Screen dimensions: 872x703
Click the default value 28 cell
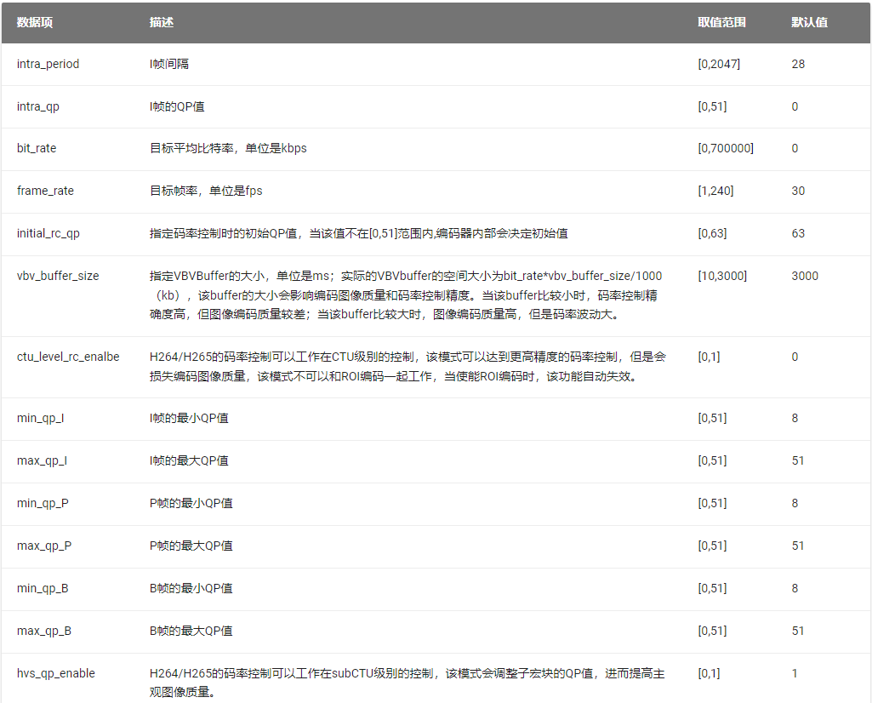(x=798, y=65)
